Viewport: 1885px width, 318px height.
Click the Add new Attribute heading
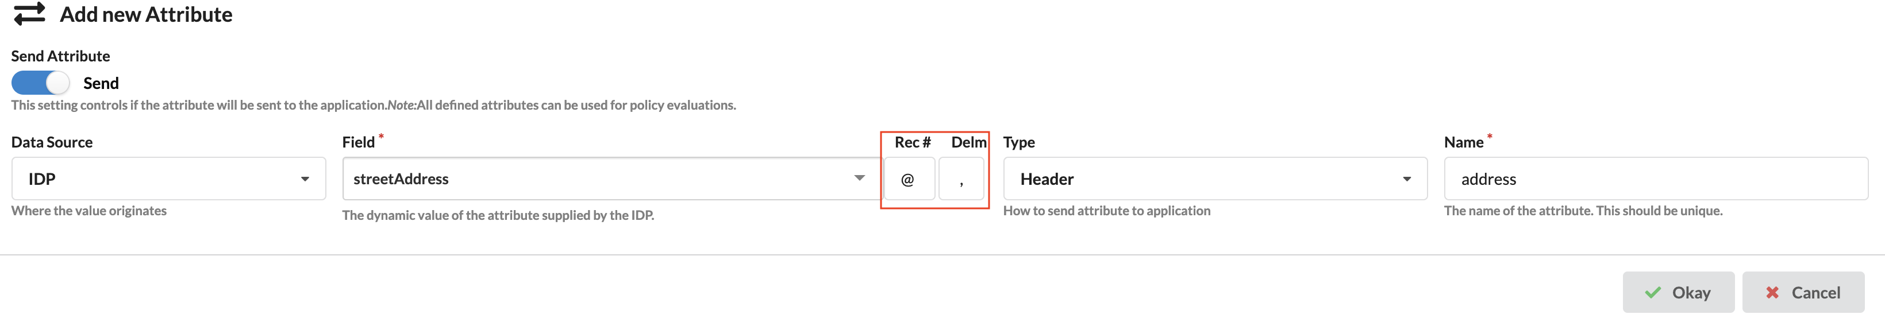145,14
